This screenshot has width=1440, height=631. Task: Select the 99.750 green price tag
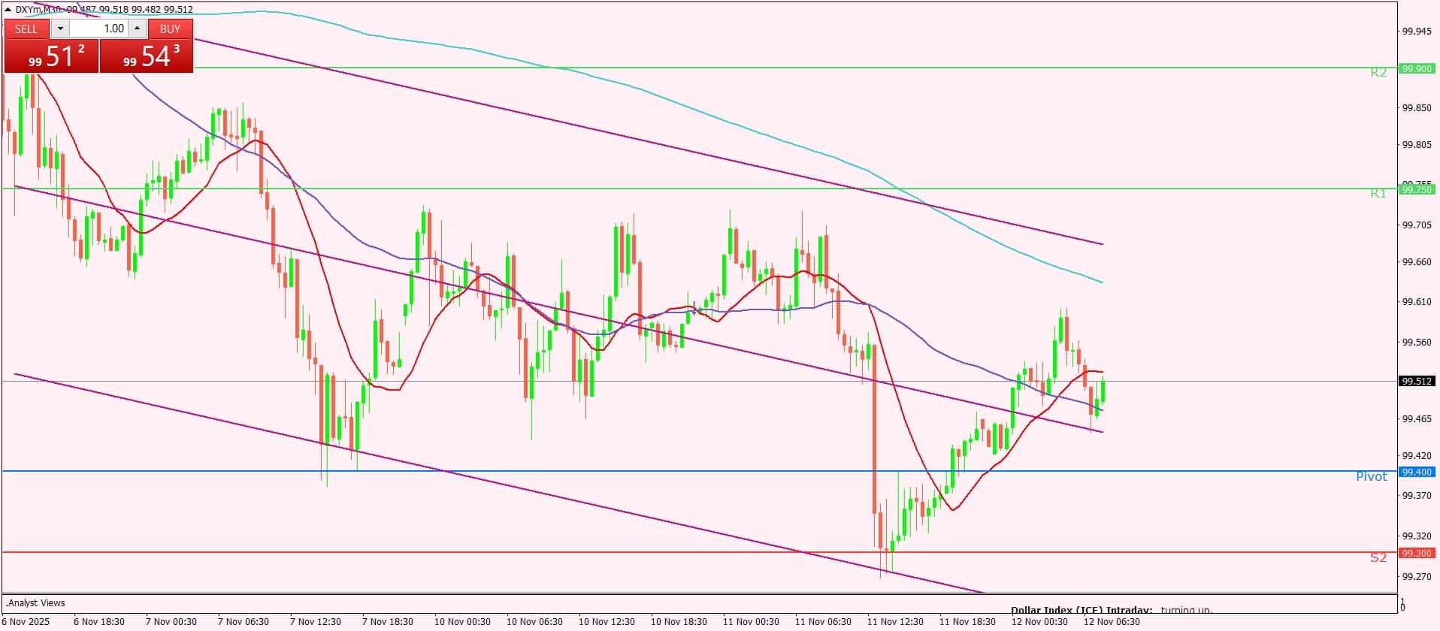1417,189
